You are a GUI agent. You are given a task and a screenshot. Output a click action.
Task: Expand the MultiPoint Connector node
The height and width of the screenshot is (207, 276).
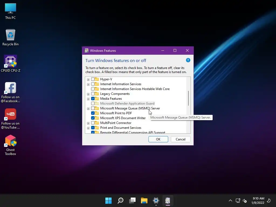coord(88,123)
